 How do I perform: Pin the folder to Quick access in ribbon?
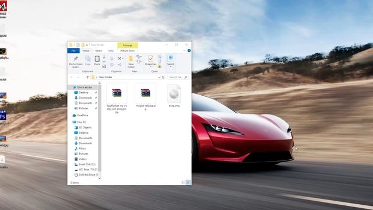[x=76, y=62]
